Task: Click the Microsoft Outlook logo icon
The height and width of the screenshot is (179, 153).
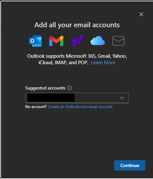Action: point(35,41)
